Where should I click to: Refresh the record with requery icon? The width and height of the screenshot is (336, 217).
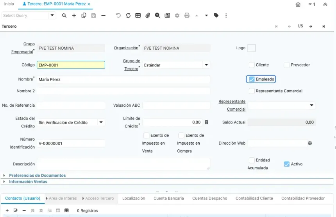[128, 15]
